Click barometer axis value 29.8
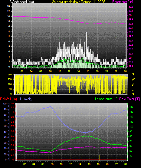The image size is (141, 168). pyautogui.click(x=131, y=24)
